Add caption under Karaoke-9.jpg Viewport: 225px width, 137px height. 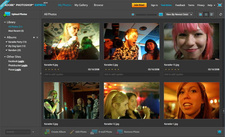[x=72, y=74]
